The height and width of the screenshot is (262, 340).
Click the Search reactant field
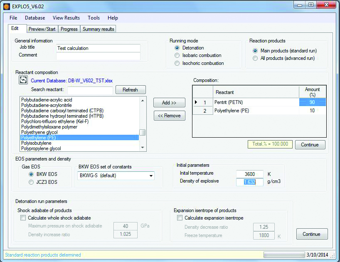point(90,90)
